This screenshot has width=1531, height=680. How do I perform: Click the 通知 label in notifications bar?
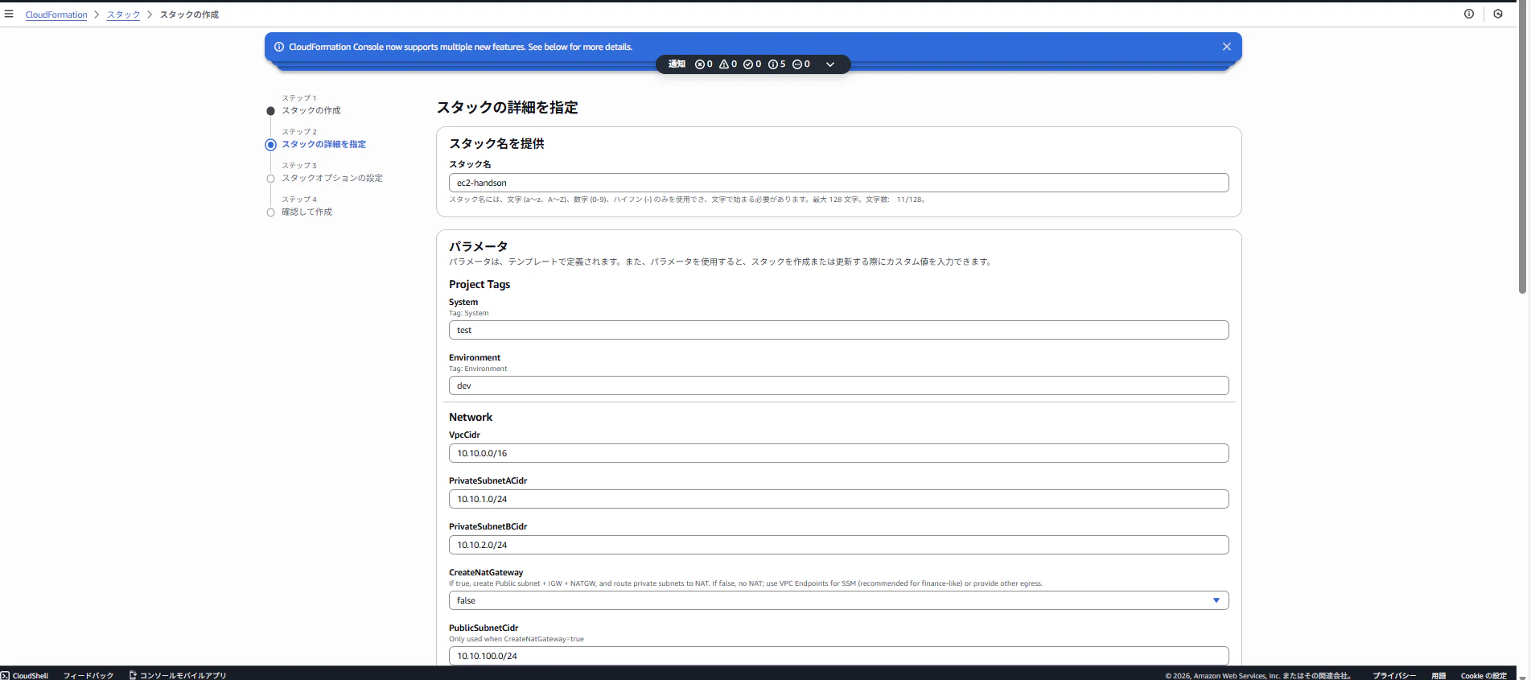[x=677, y=64]
